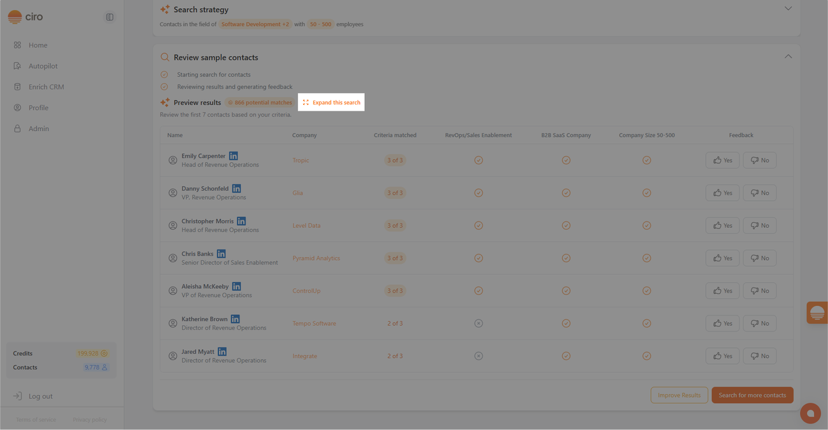Give thumbs up Yes for Aleisha McKeeby

[722, 291]
